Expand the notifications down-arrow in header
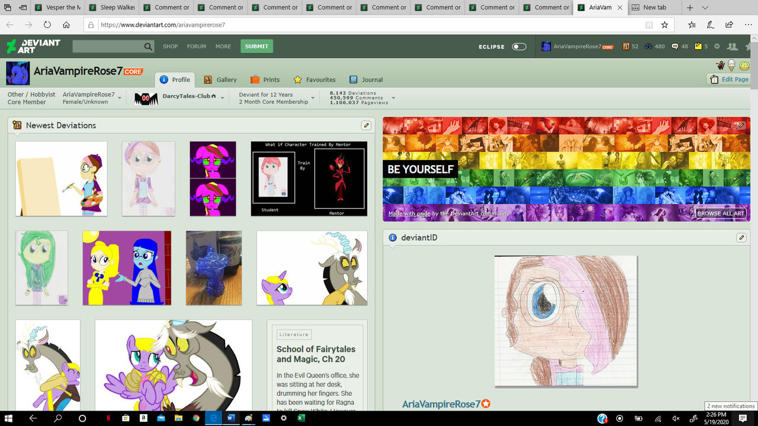This screenshot has height=426, width=758. pos(717,46)
